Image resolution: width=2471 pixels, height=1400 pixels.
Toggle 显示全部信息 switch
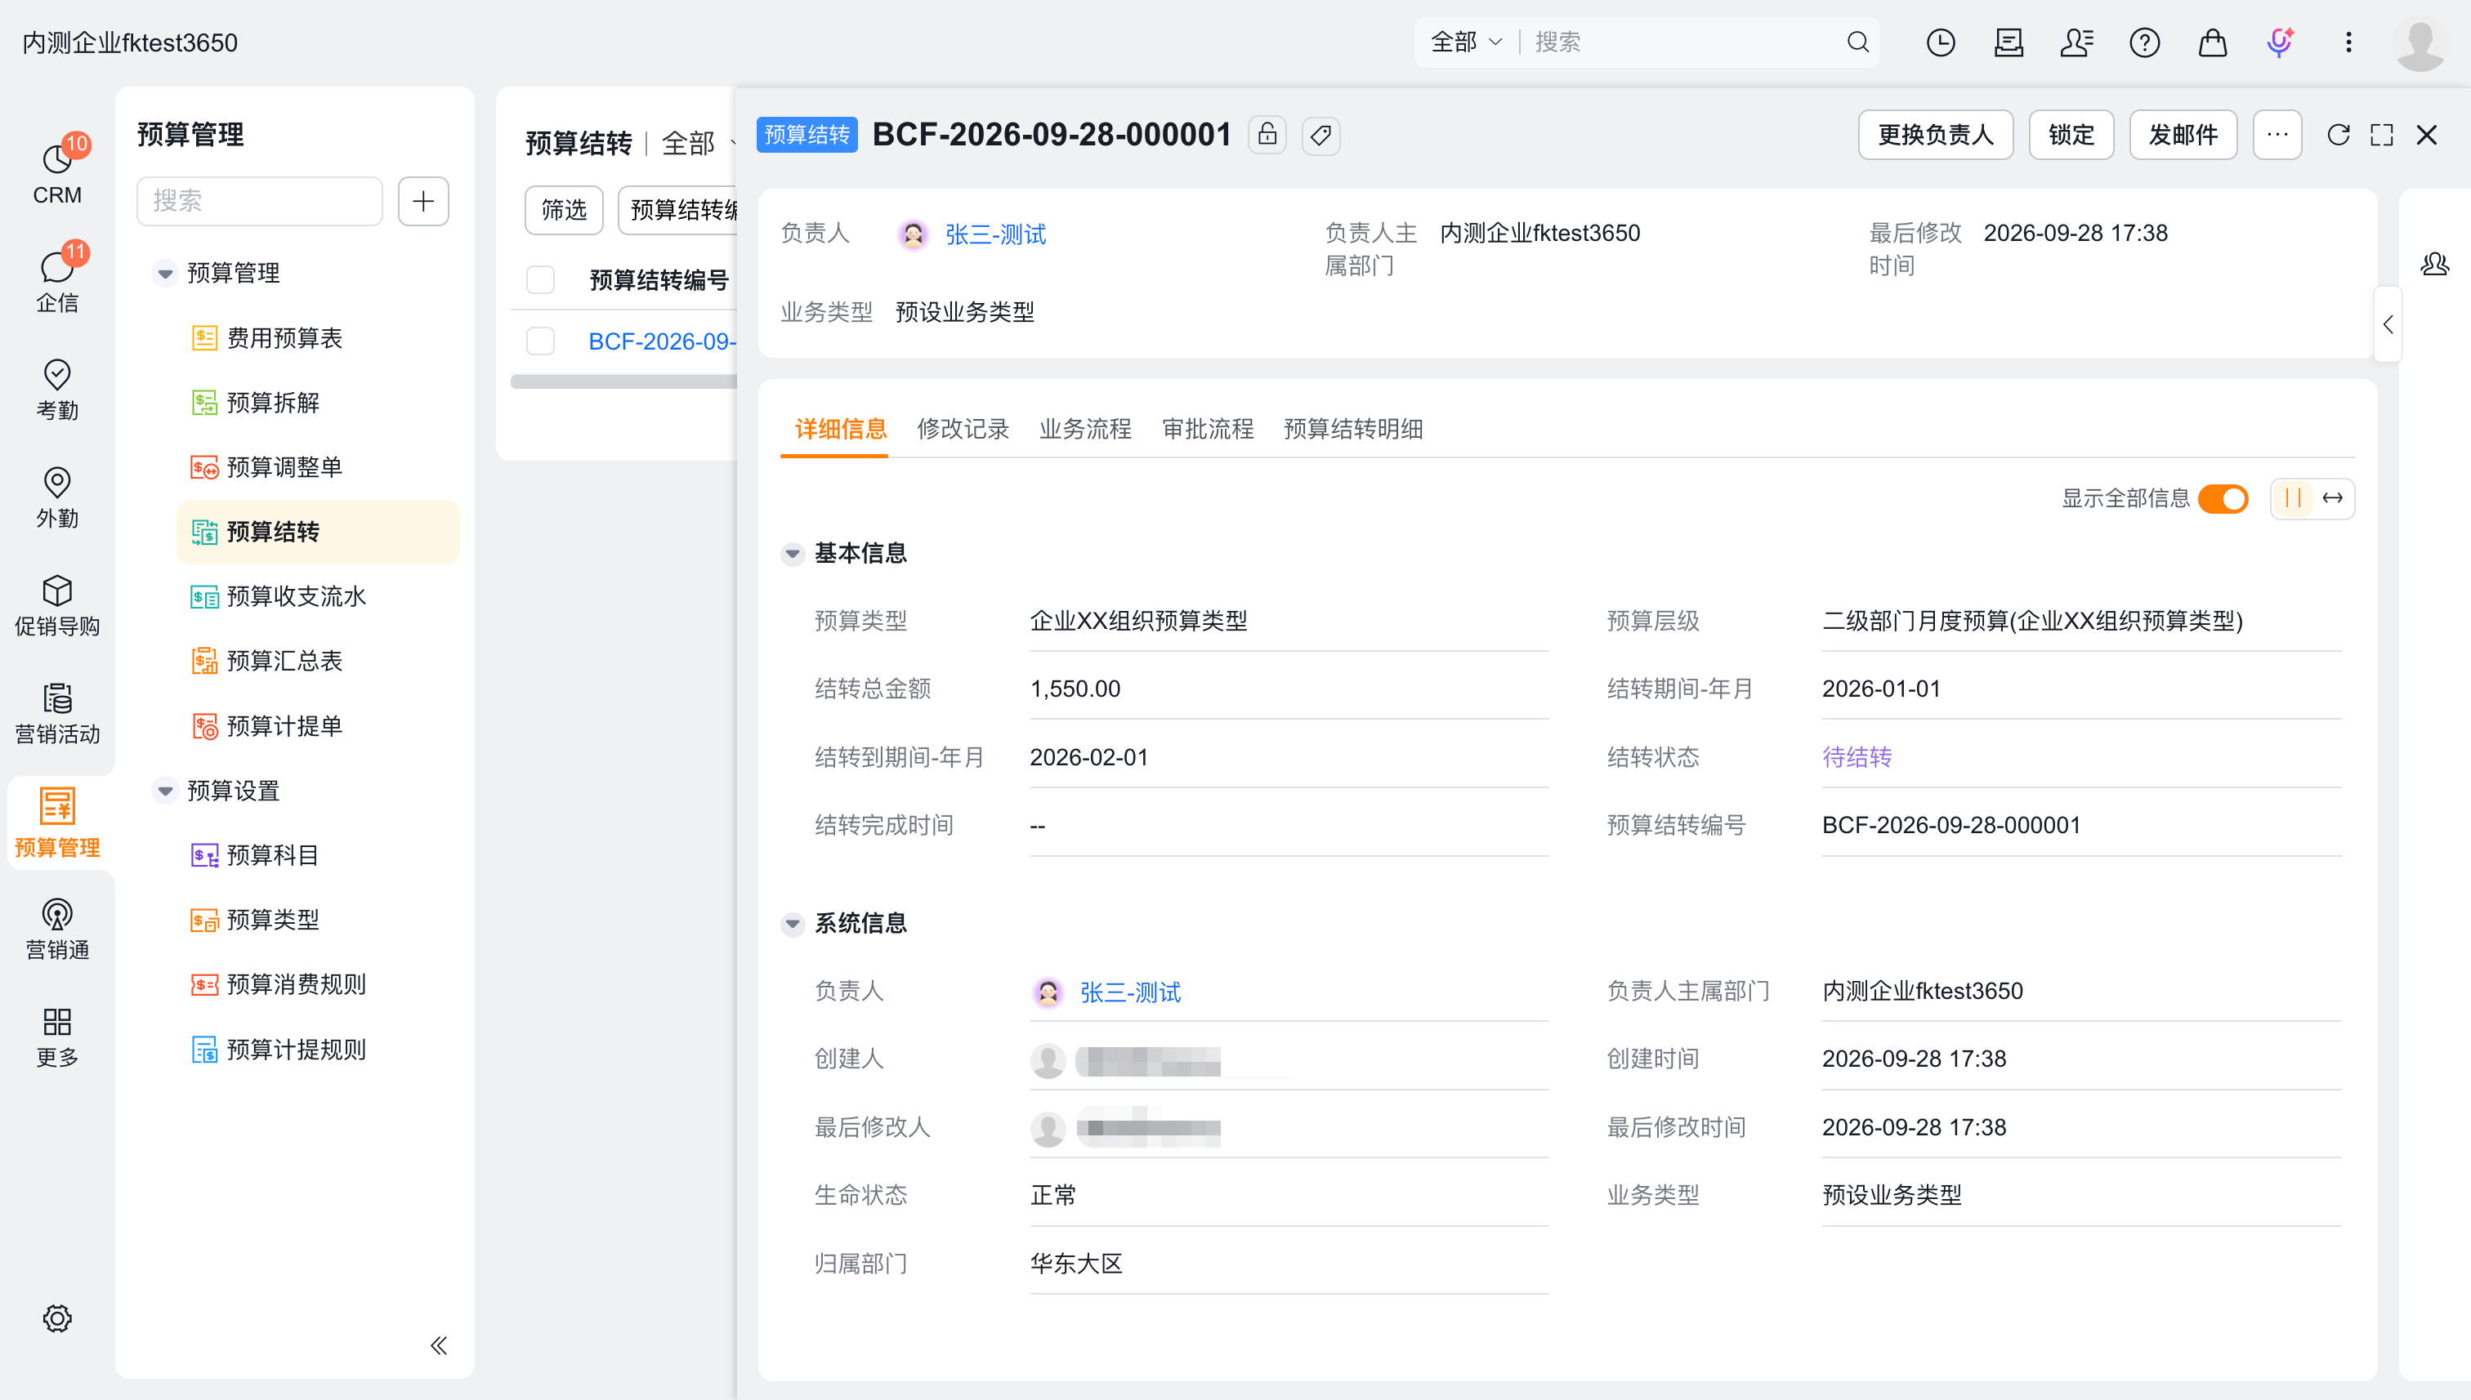(x=2223, y=498)
